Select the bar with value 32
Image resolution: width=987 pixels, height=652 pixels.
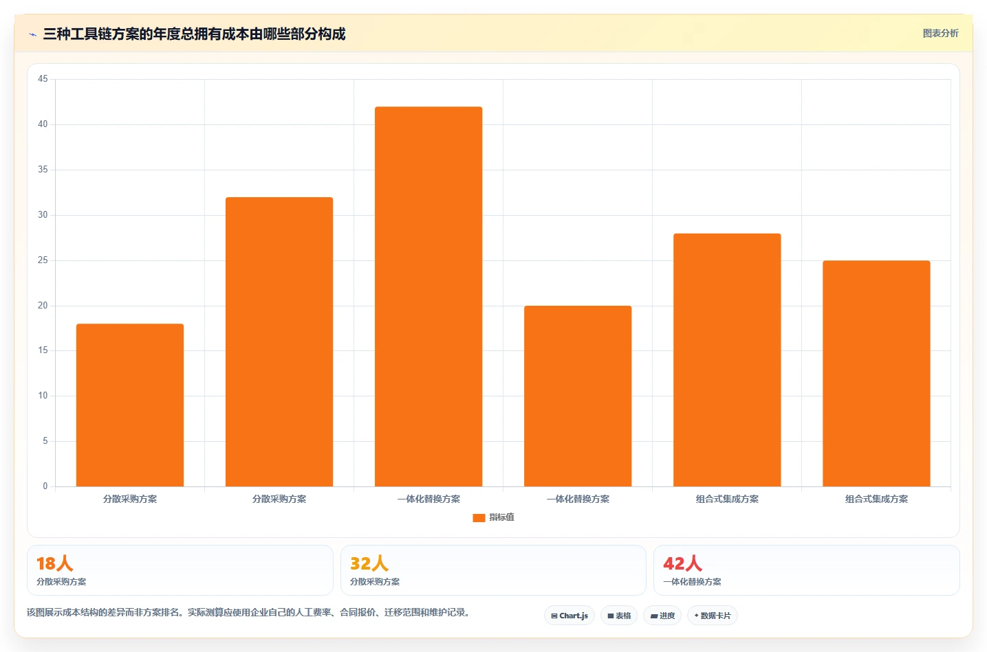coord(279,341)
